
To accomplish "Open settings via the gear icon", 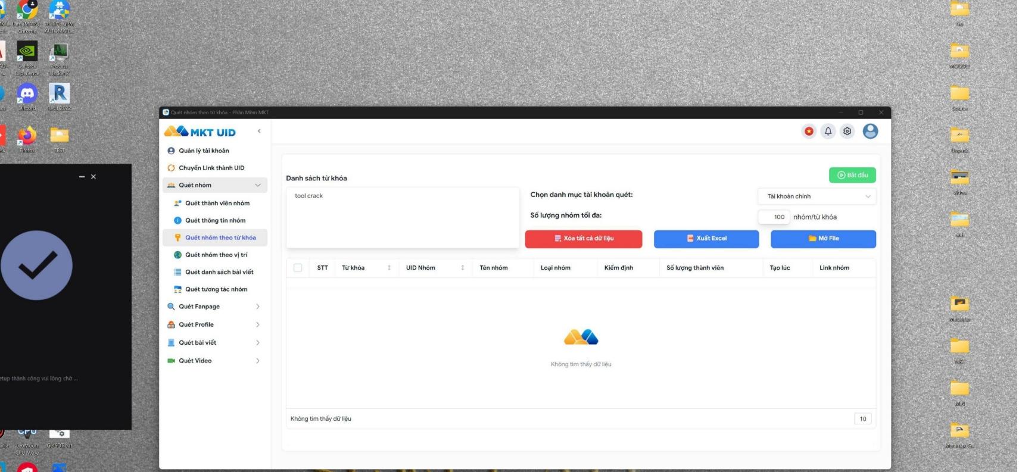I will coord(847,132).
